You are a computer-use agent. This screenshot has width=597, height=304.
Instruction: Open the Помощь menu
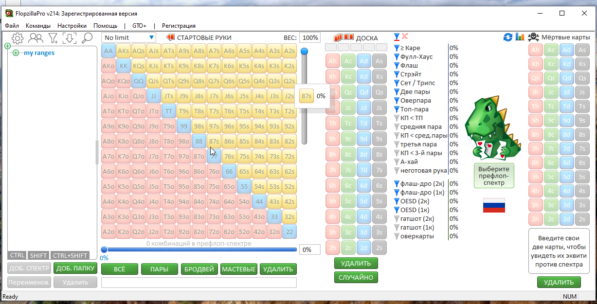tap(105, 26)
